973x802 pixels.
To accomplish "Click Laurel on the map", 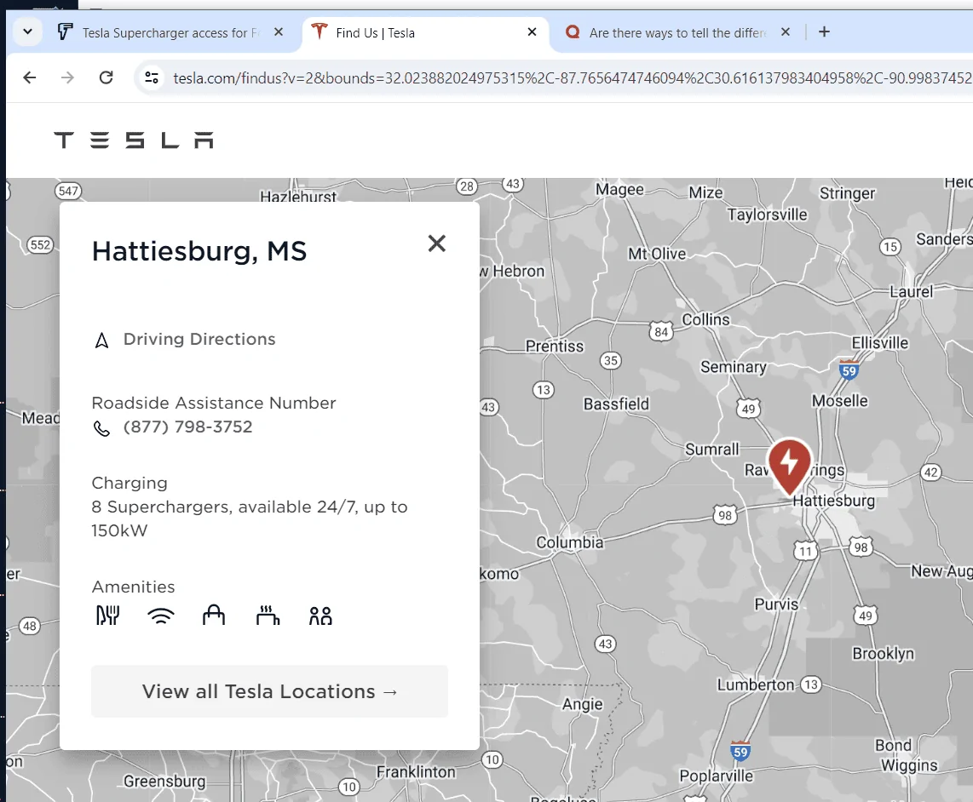I will pyautogui.click(x=912, y=291).
